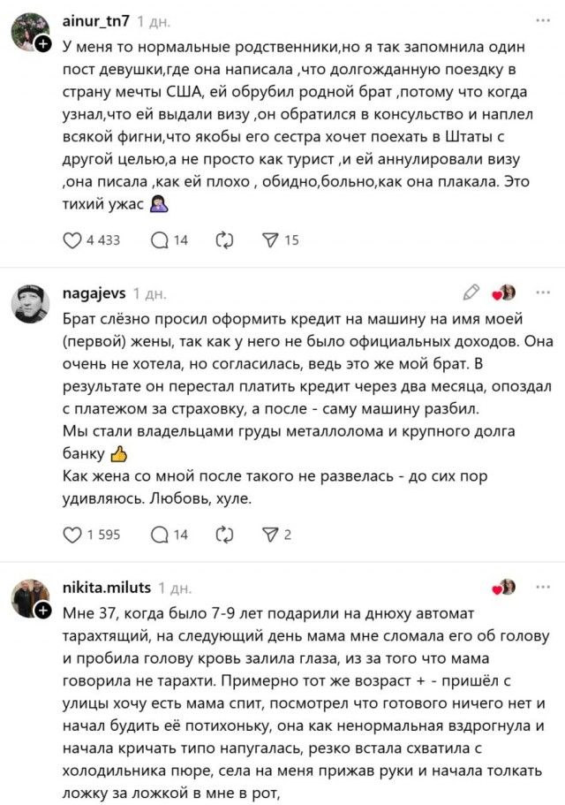565x805 pixels.
Task: Open comments on ainur_tn7's post
Action: (x=160, y=239)
